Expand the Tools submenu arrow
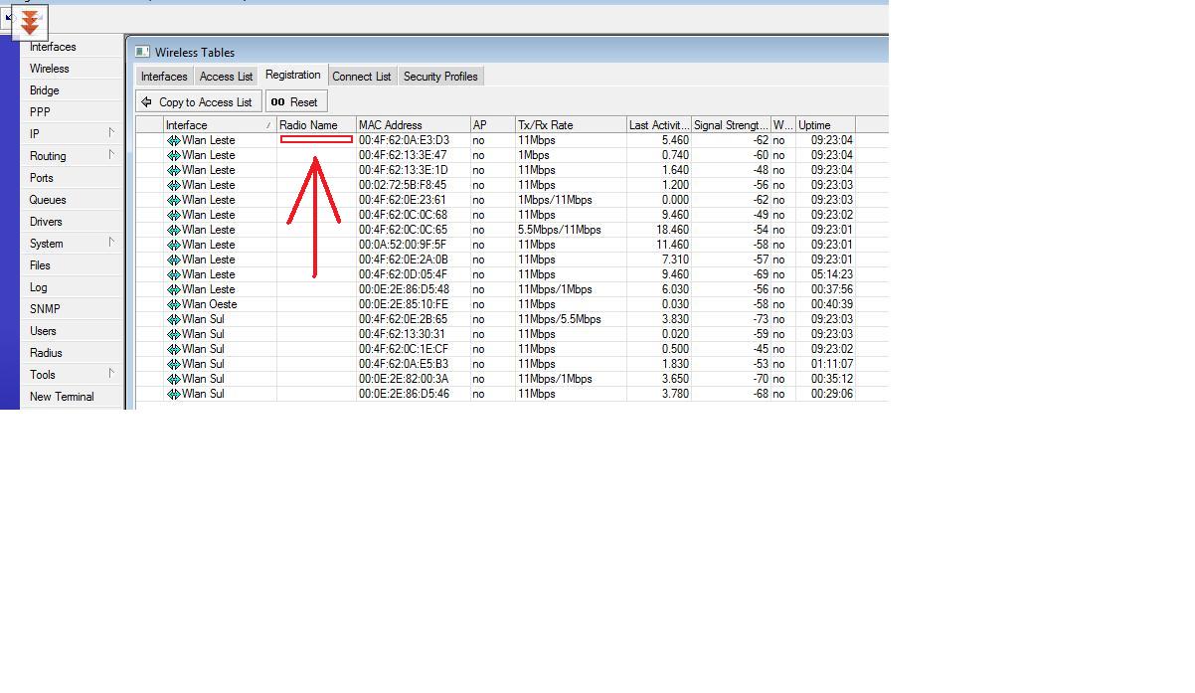1195x693 pixels. [111, 374]
